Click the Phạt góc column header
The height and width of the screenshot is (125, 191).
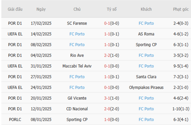tap(181, 9)
